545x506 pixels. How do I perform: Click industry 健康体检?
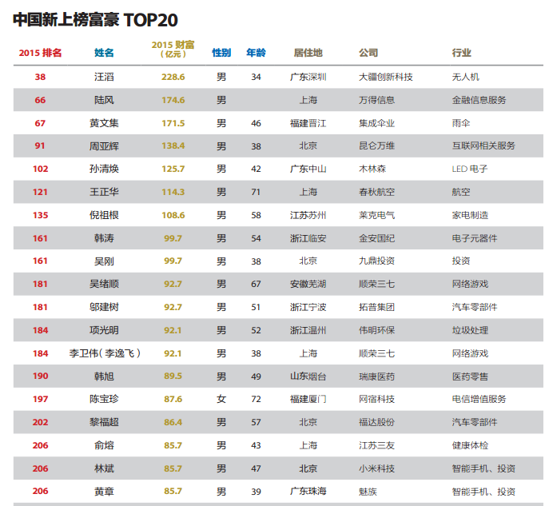point(470,445)
